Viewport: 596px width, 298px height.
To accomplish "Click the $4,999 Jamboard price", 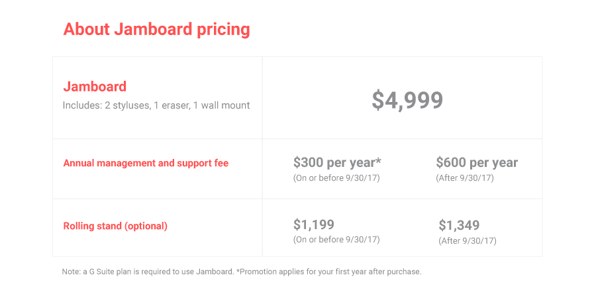I will point(407,99).
